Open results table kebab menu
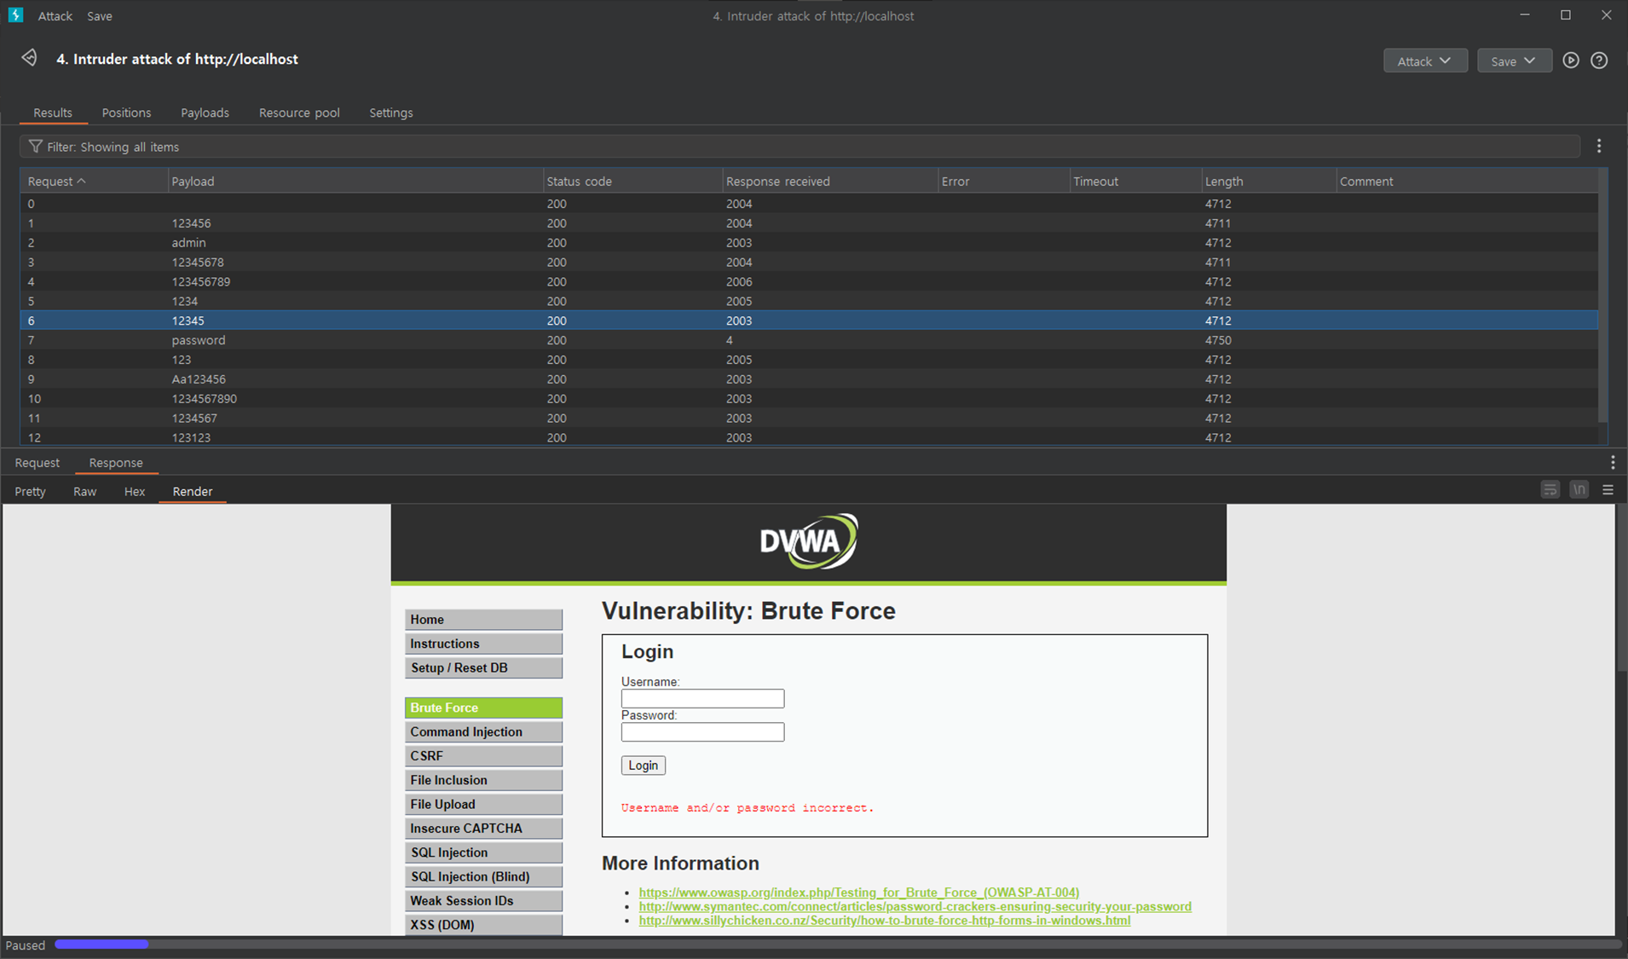The height and width of the screenshot is (959, 1628). click(1599, 147)
